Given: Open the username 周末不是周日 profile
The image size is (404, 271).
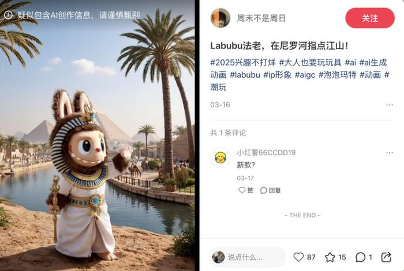Looking at the screenshot, I should (x=261, y=18).
